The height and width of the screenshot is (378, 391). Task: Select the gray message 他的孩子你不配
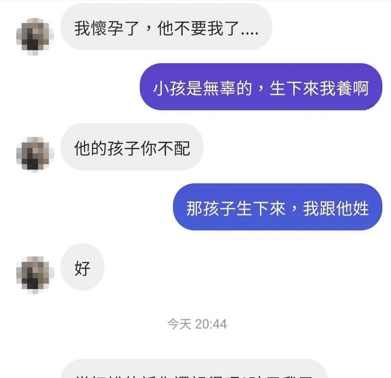tap(132, 147)
